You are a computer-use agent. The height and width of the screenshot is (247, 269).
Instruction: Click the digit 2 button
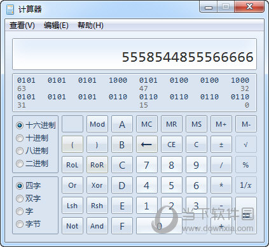pos(172,206)
